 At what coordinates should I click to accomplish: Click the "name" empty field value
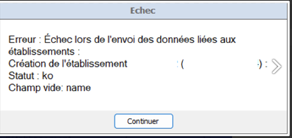[78, 88]
